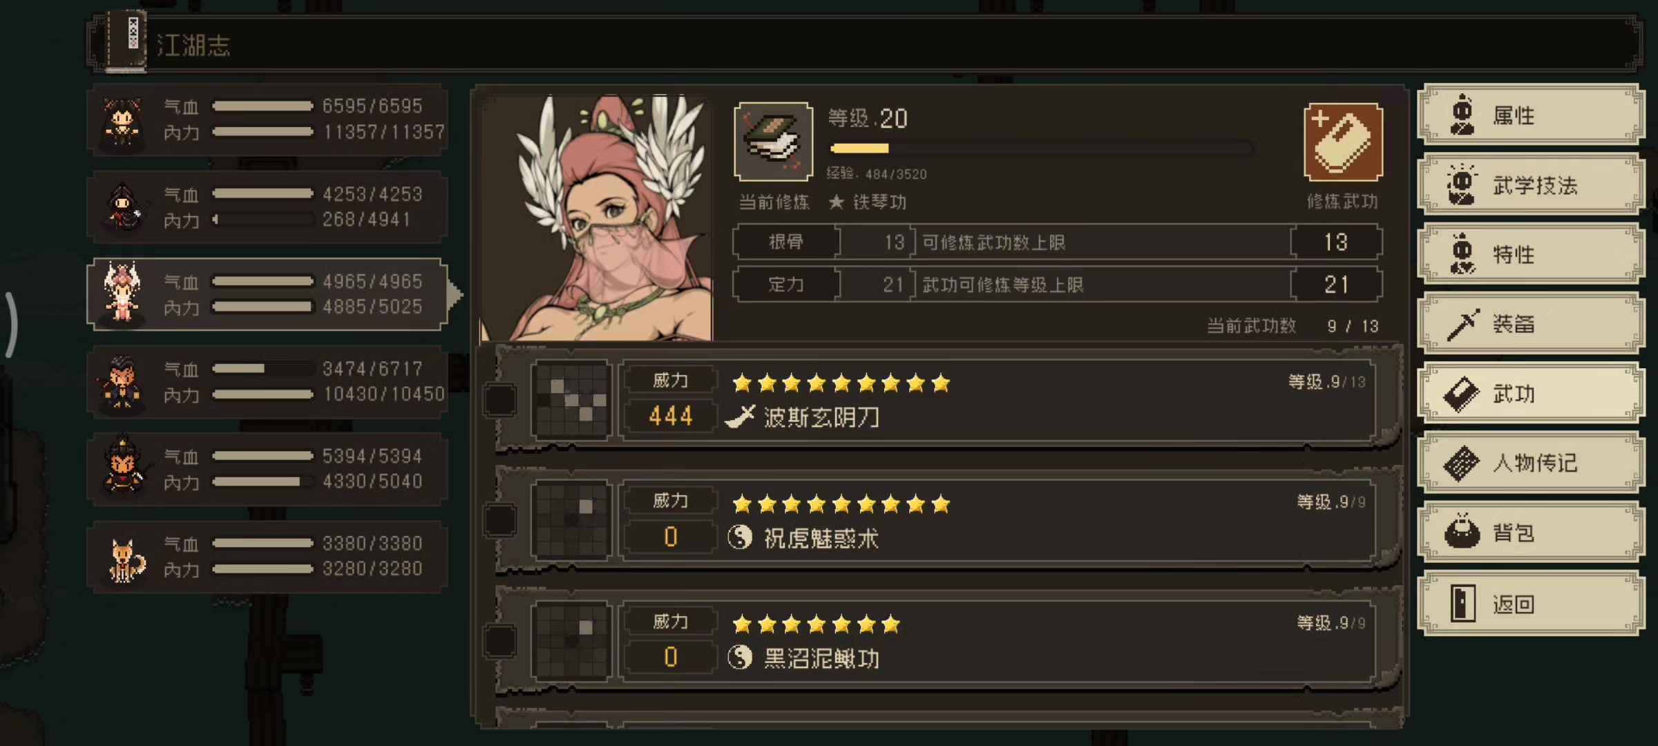Open the 背包 backpack button
This screenshot has height=746, width=1658.
[1531, 533]
